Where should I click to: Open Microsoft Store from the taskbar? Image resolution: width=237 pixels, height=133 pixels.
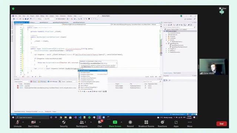click(70, 117)
